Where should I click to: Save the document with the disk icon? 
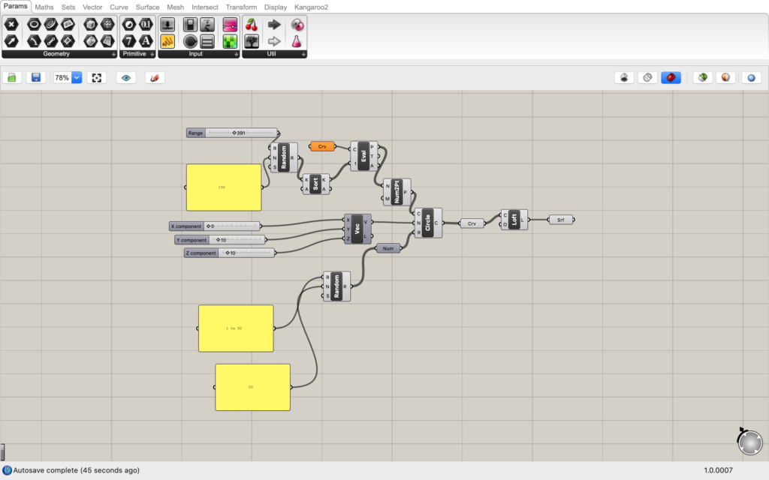pyautogui.click(x=36, y=77)
